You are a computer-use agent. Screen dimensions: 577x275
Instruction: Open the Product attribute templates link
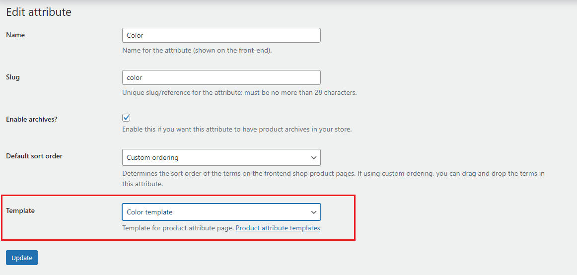[x=278, y=228]
